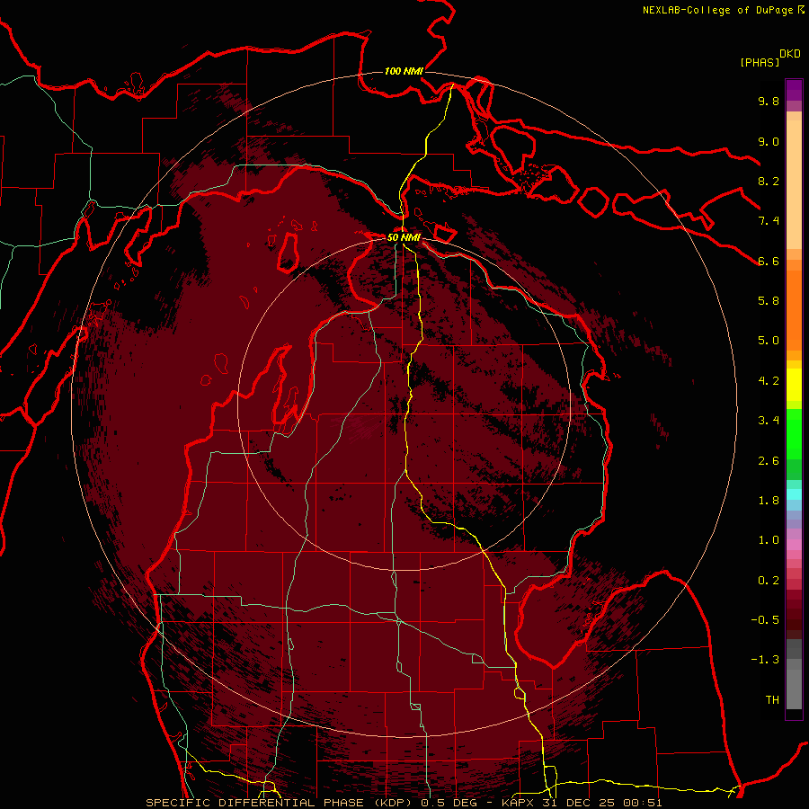Screen dimensions: 809x809
Task: Click the [PHAS] label above the color scale
Action: click(x=759, y=62)
